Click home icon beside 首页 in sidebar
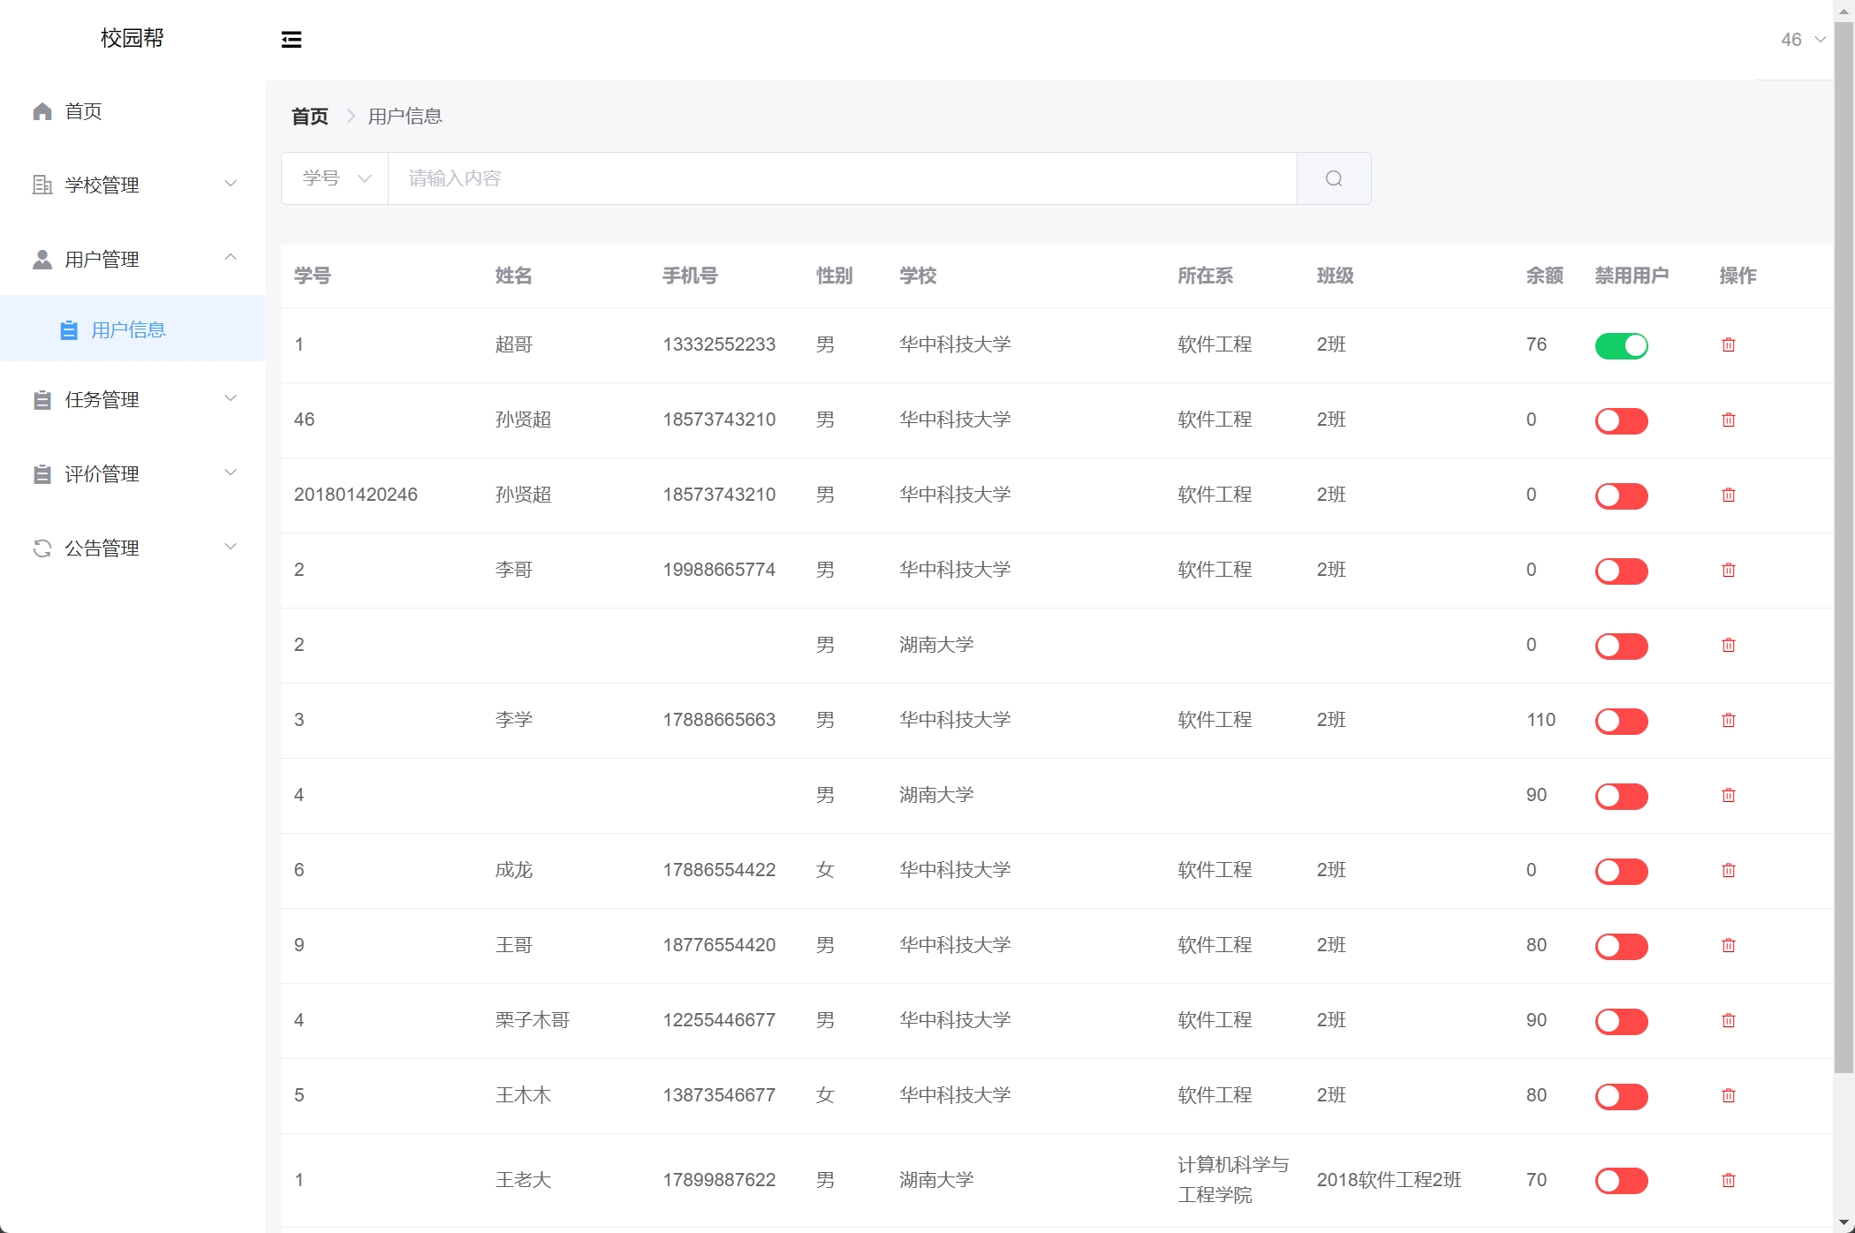This screenshot has height=1233, width=1855. 42,111
